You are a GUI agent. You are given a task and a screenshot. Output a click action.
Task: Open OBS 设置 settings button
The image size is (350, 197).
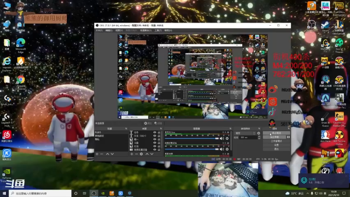click(276, 145)
